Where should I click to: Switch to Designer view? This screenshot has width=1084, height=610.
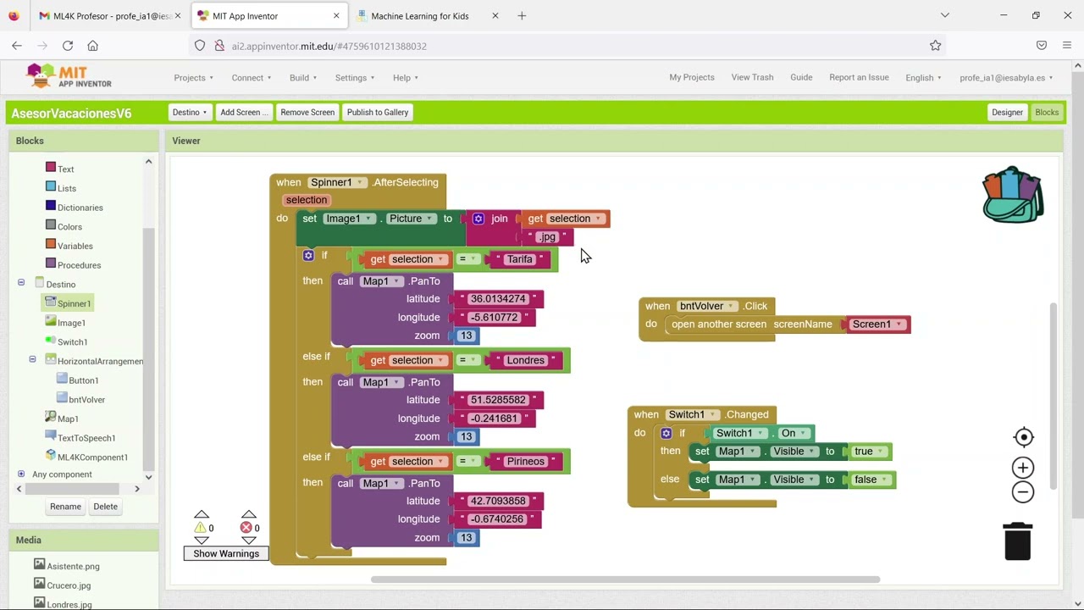pos(1008,112)
